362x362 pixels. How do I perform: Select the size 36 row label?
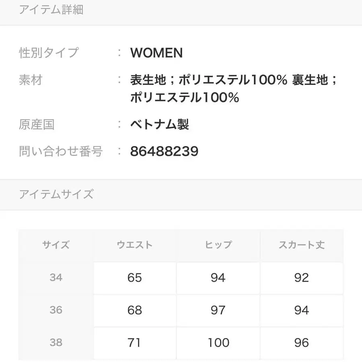click(56, 310)
